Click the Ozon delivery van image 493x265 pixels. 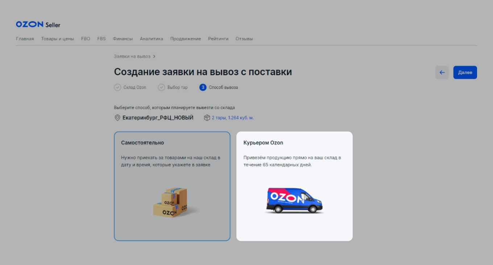tap(295, 201)
